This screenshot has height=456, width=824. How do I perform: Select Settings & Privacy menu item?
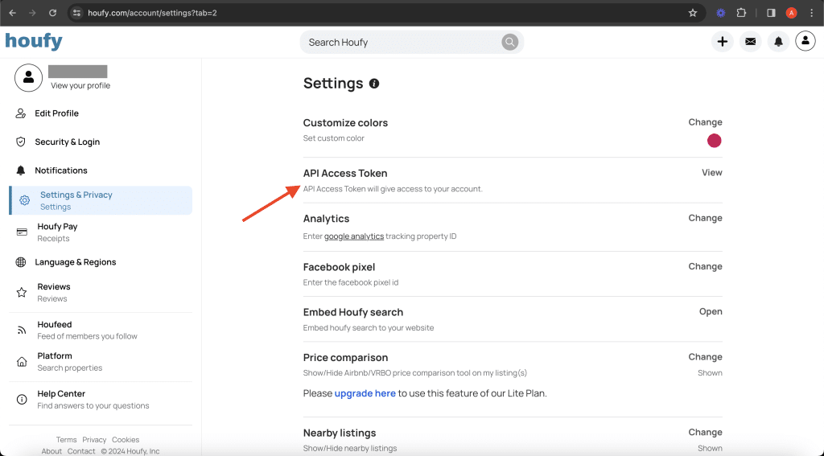point(101,200)
